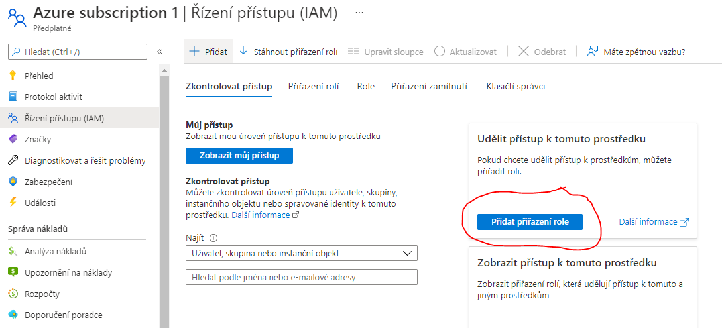Click the Zobrazit můj přístup button

pos(239,156)
